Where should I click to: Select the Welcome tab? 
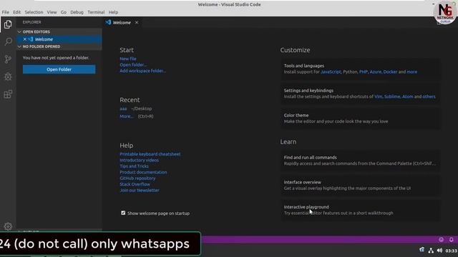122,22
